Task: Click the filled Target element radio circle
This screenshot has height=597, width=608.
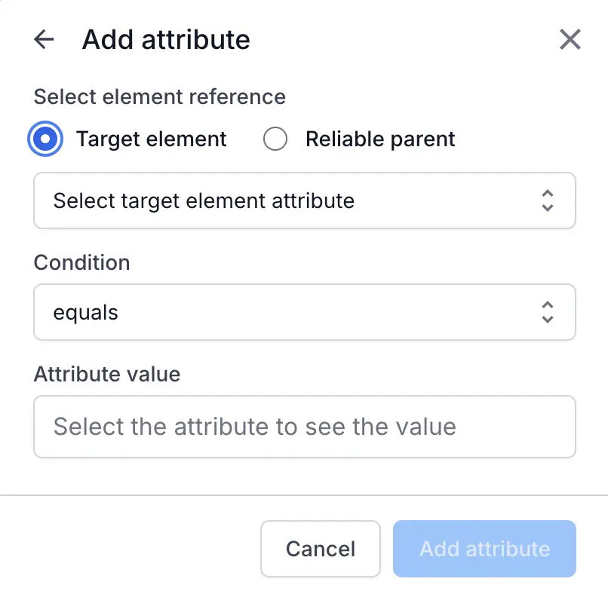Action: 45,139
